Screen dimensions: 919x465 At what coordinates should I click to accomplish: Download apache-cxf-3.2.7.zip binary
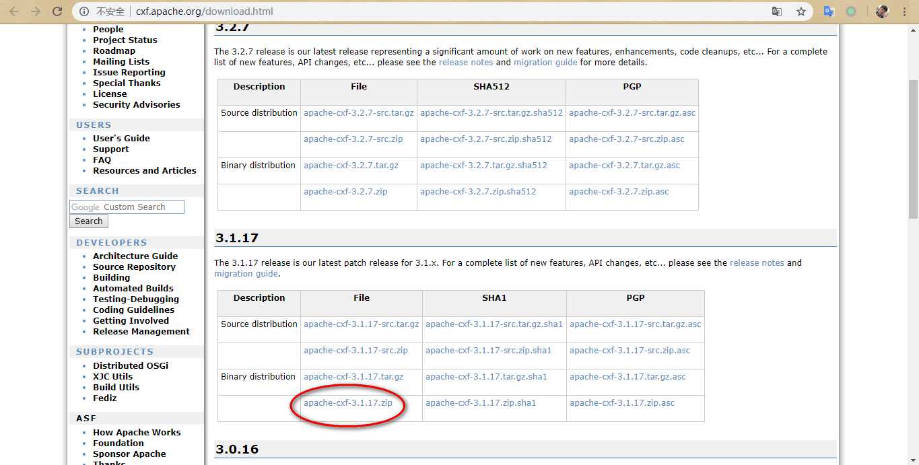click(345, 191)
